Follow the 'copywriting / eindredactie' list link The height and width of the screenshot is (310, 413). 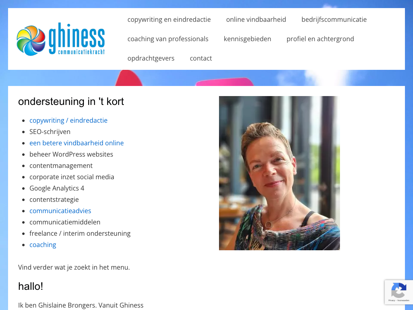(x=69, y=120)
